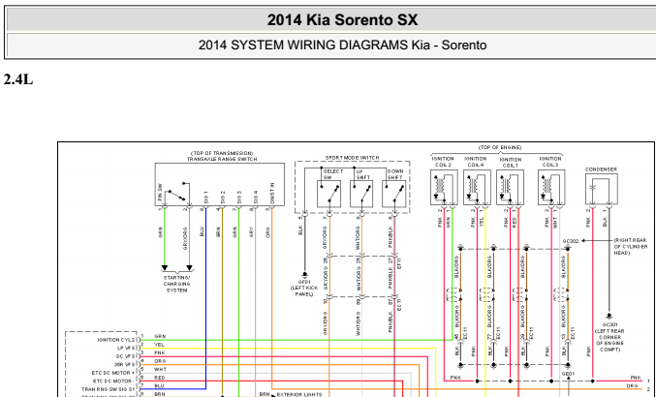Click the Ignition Coil 3 symbol

point(551,187)
